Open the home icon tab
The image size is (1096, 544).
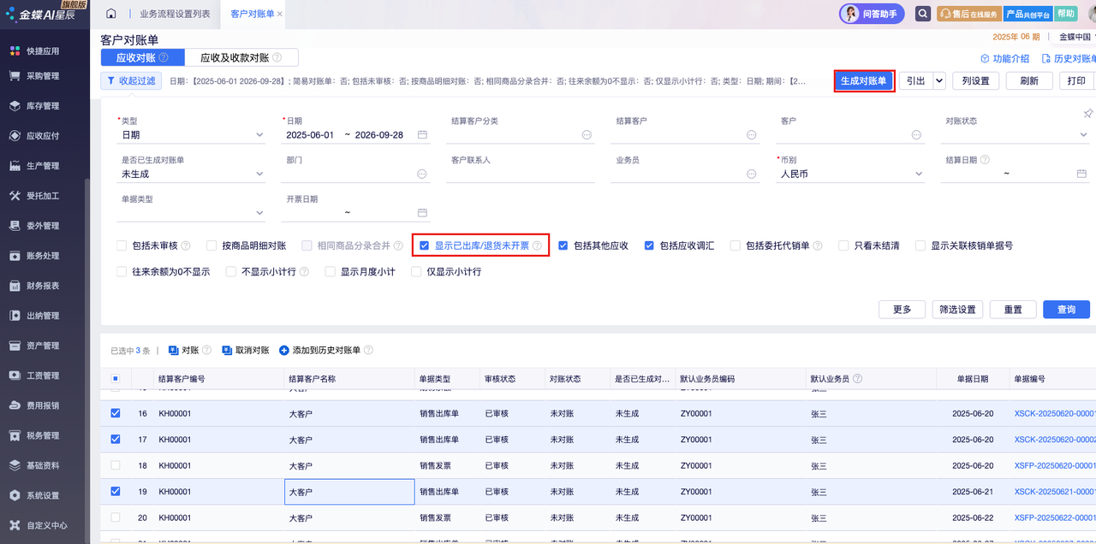pos(110,14)
